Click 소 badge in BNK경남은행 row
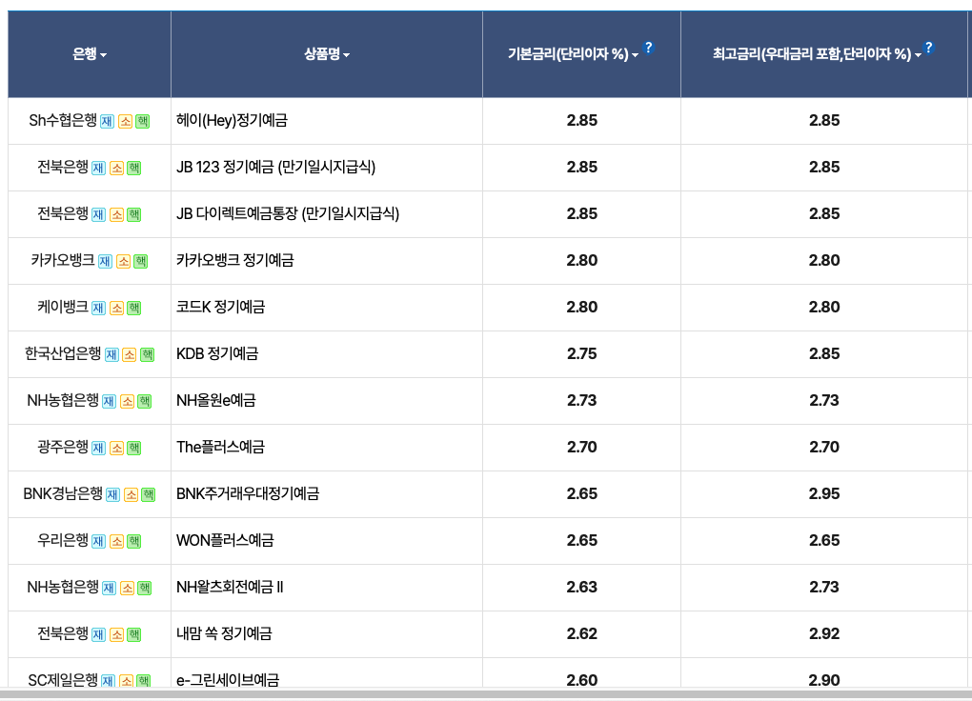 coord(131,494)
